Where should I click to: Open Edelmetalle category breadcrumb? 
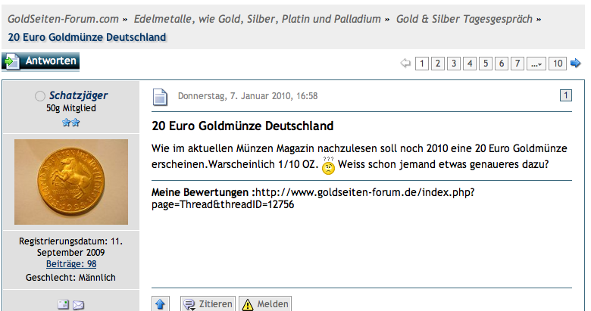[257, 19]
